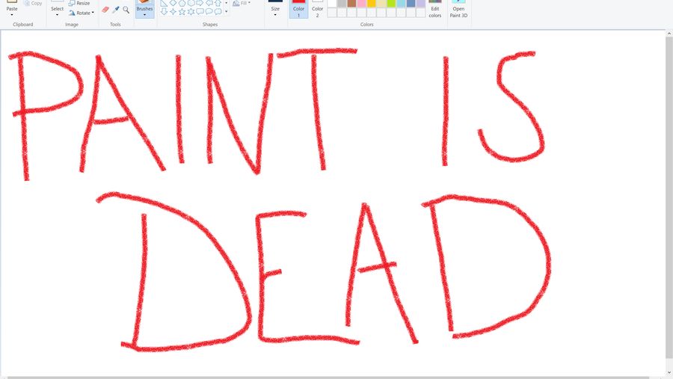The width and height of the screenshot is (673, 379).
Task: Choose the up arrow shape
Action: tap(218, 3)
